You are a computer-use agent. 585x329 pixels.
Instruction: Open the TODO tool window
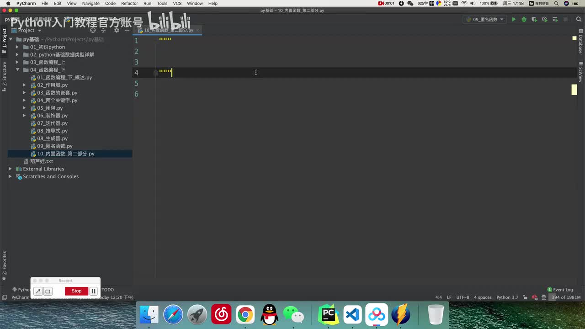108,290
